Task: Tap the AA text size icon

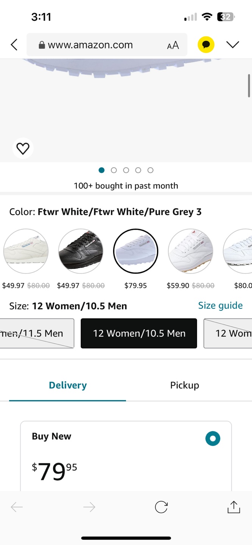Action: [x=173, y=45]
